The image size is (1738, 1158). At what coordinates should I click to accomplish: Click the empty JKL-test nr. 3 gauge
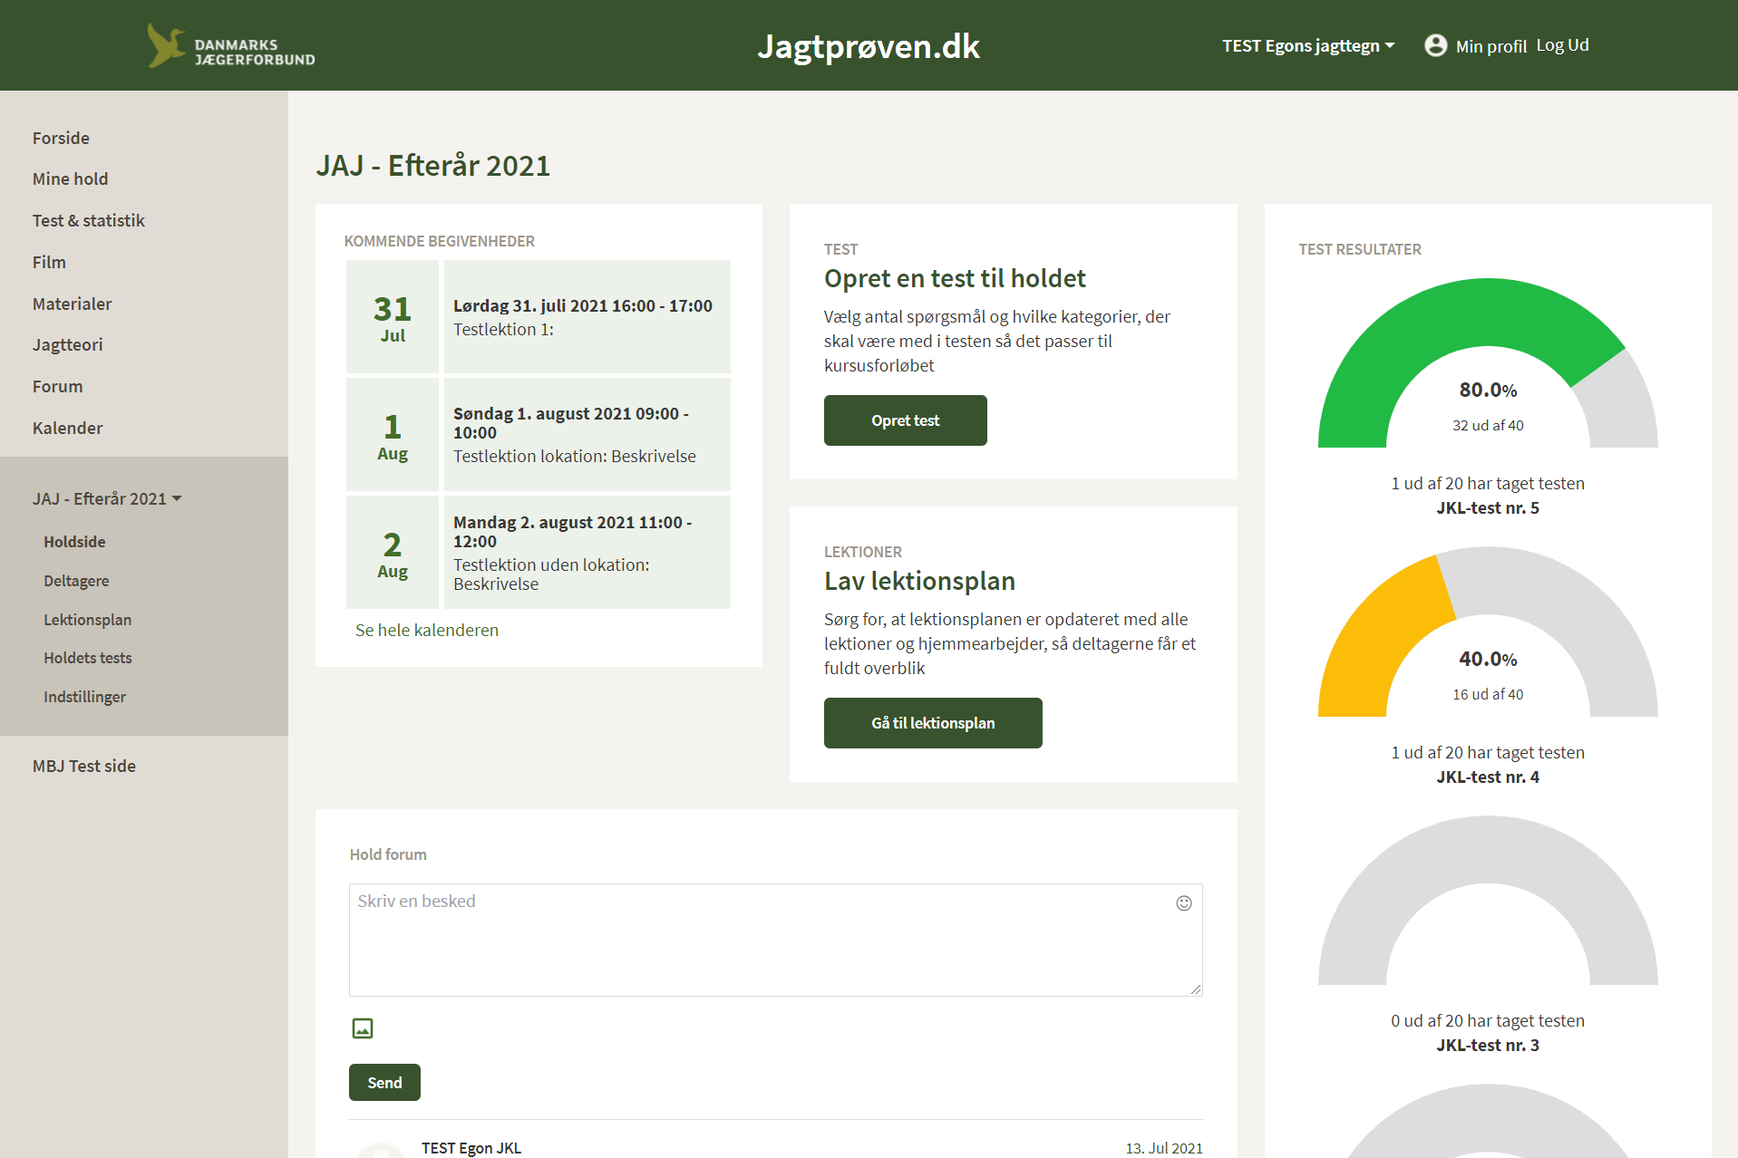coord(1488,901)
